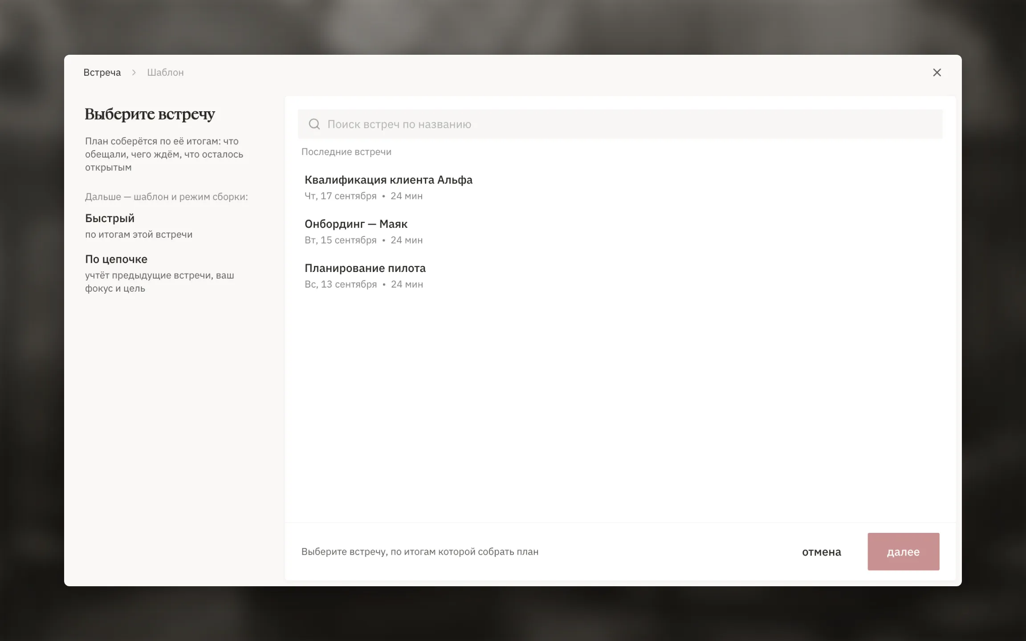Click footer hint about choosing a meeting
The image size is (1026, 641).
pyautogui.click(x=420, y=552)
